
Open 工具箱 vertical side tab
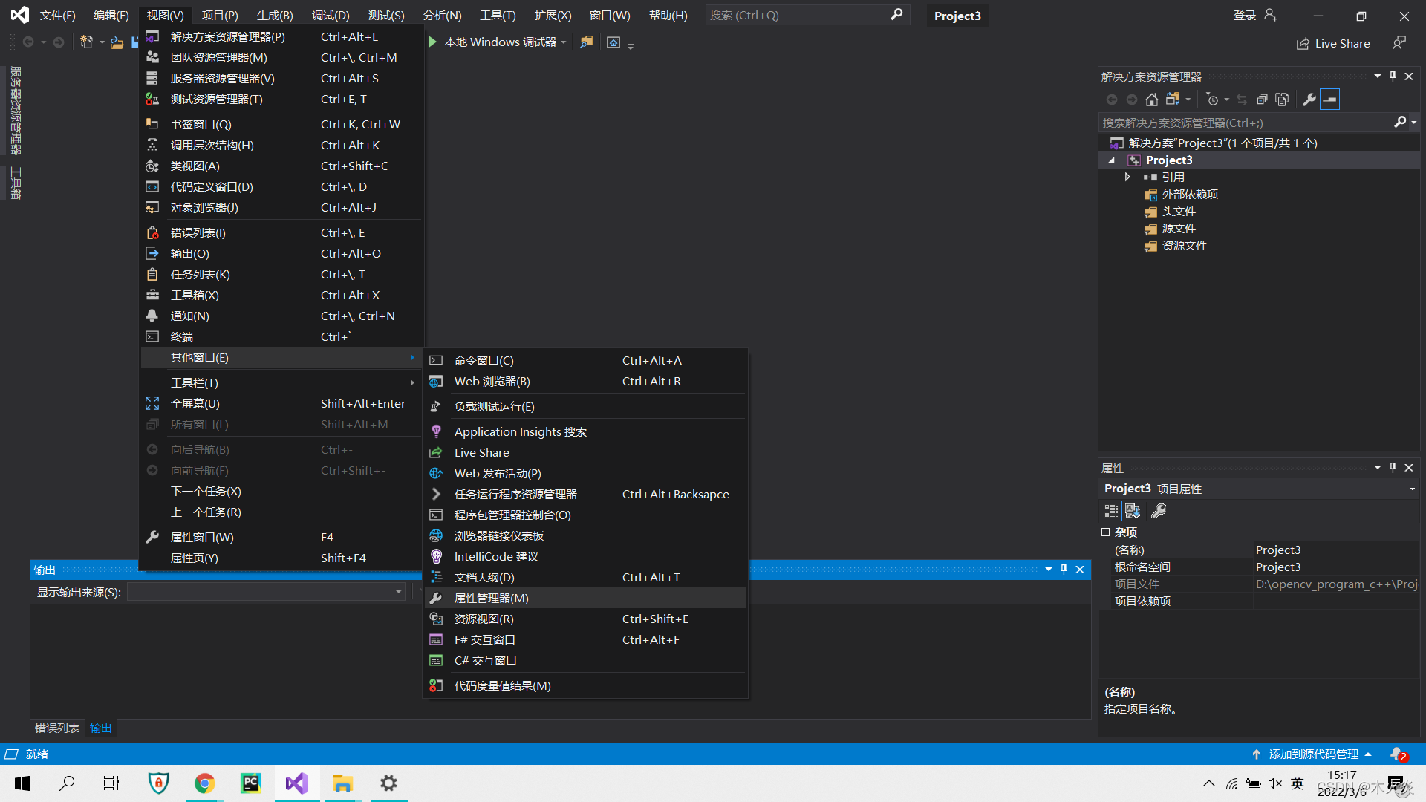[x=16, y=183]
